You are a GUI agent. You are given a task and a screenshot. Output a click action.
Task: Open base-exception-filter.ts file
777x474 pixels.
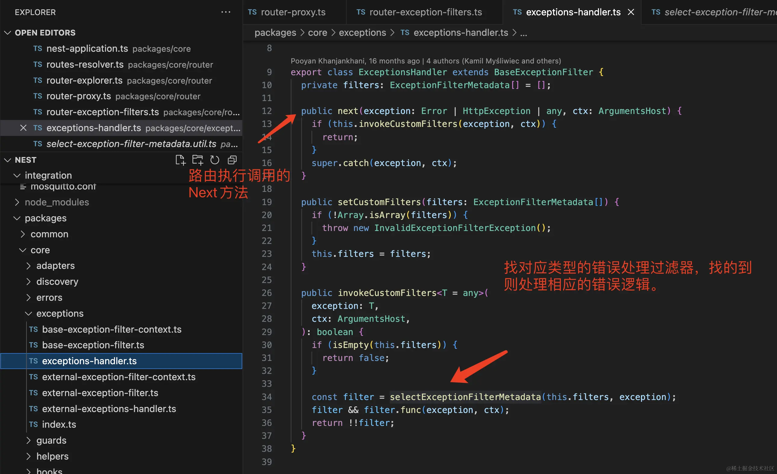[121, 345]
